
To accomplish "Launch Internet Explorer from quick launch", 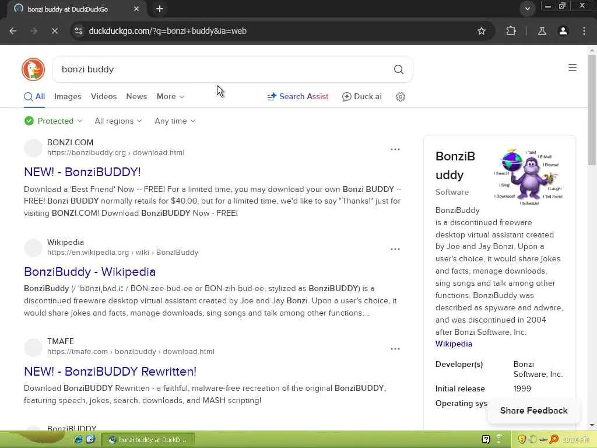I will point(79,439).
